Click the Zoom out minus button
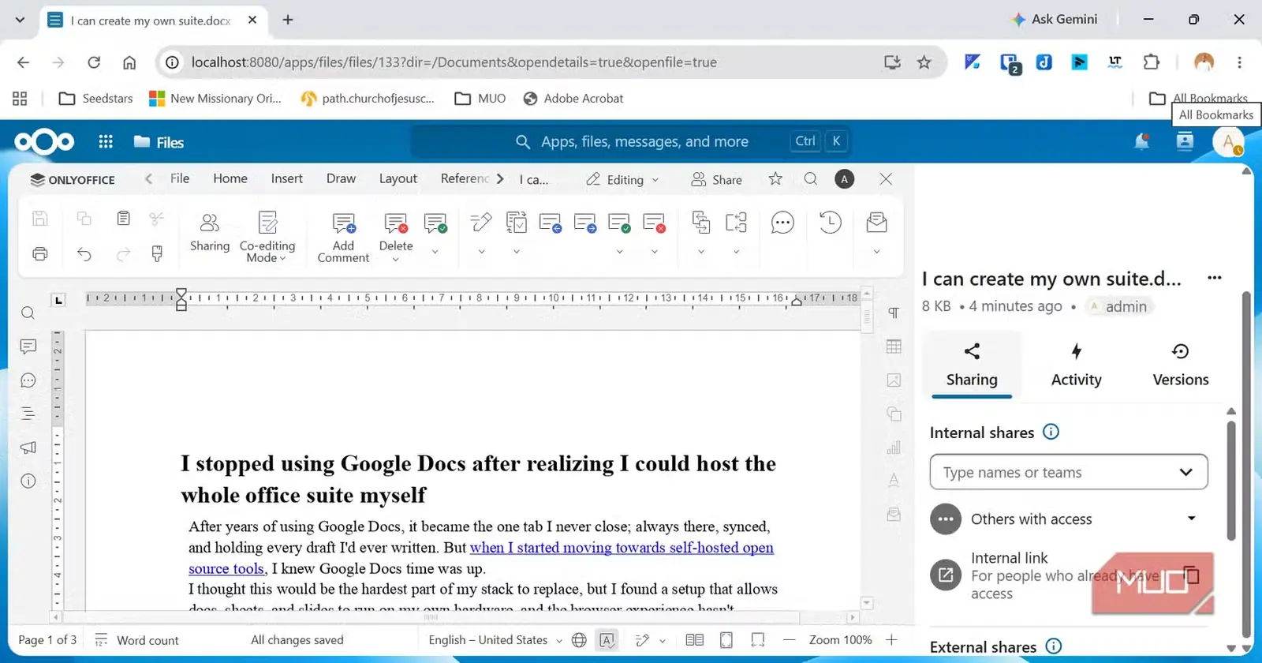 tap(790, 640)
